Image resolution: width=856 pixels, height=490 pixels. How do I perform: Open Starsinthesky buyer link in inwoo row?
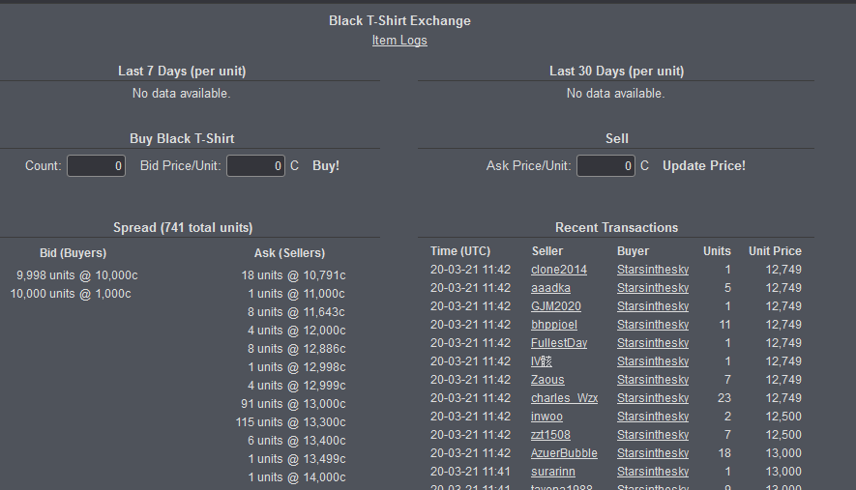click(x=653, y=417)
